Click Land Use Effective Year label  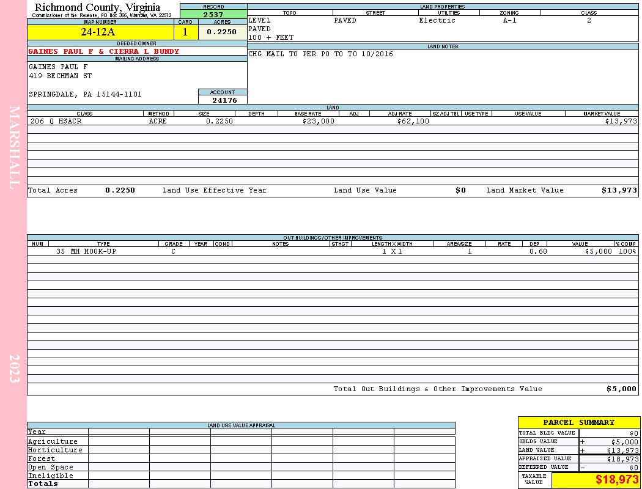coord(215,190)
